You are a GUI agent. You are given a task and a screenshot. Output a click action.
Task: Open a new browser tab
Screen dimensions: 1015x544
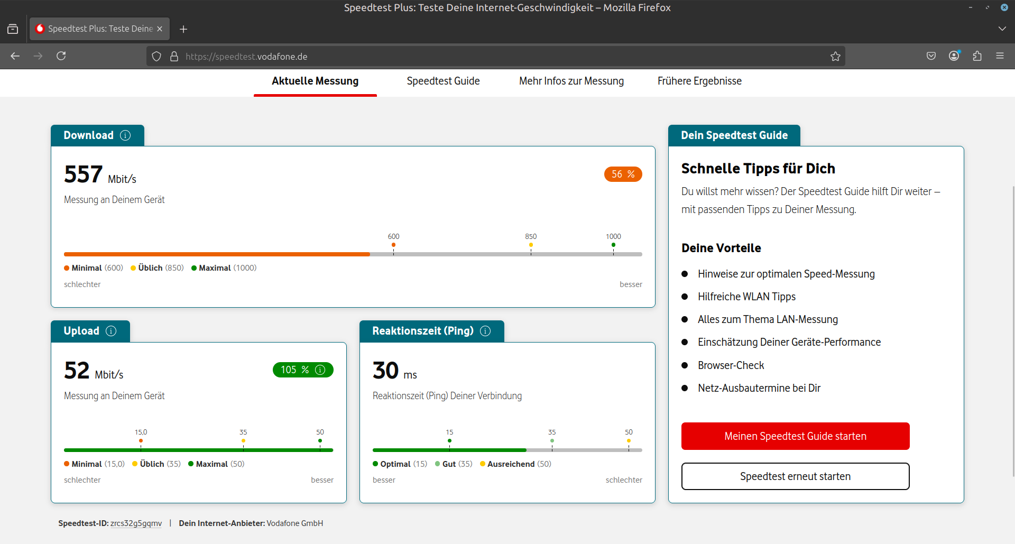[x=183, y=29]
